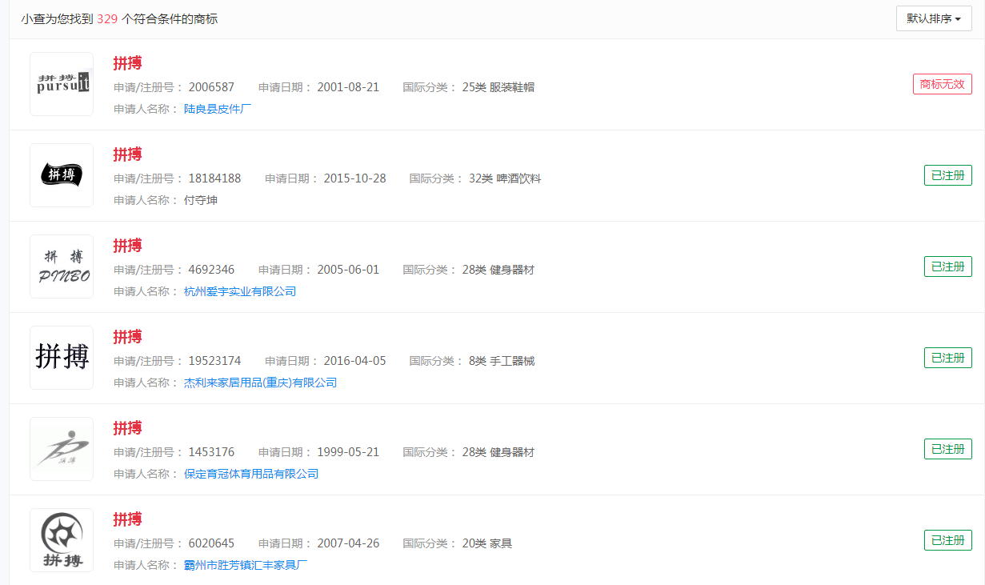Open the plain 拼搏 text logo for 19523174
Image resolution: width=985 pixels, height=585 pixels.
pyautogui.click(x=62, y=358)
